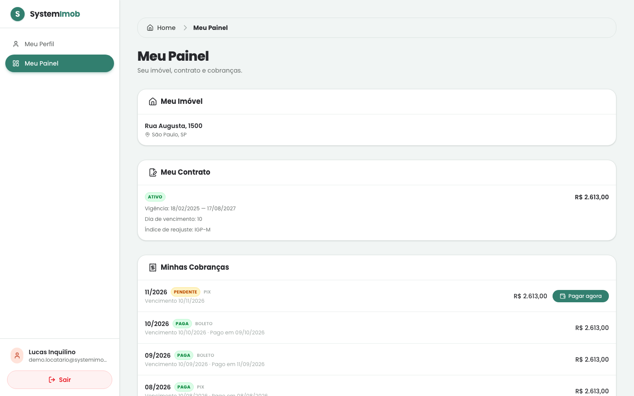Image resolution: width=634 pixels, height=396 pixels.
Task: Click the Meu Painel breadcrumb item
Action: tap(210, 28)
